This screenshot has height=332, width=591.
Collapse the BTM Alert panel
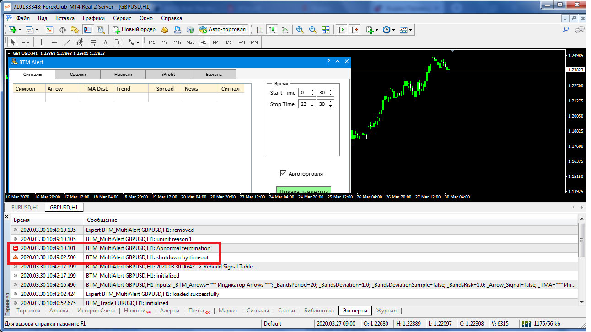point(338,62)
